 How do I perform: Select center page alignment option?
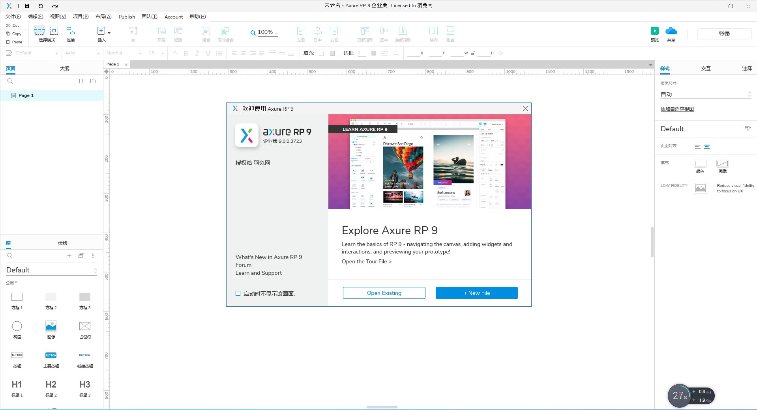(x=707, y=147)
